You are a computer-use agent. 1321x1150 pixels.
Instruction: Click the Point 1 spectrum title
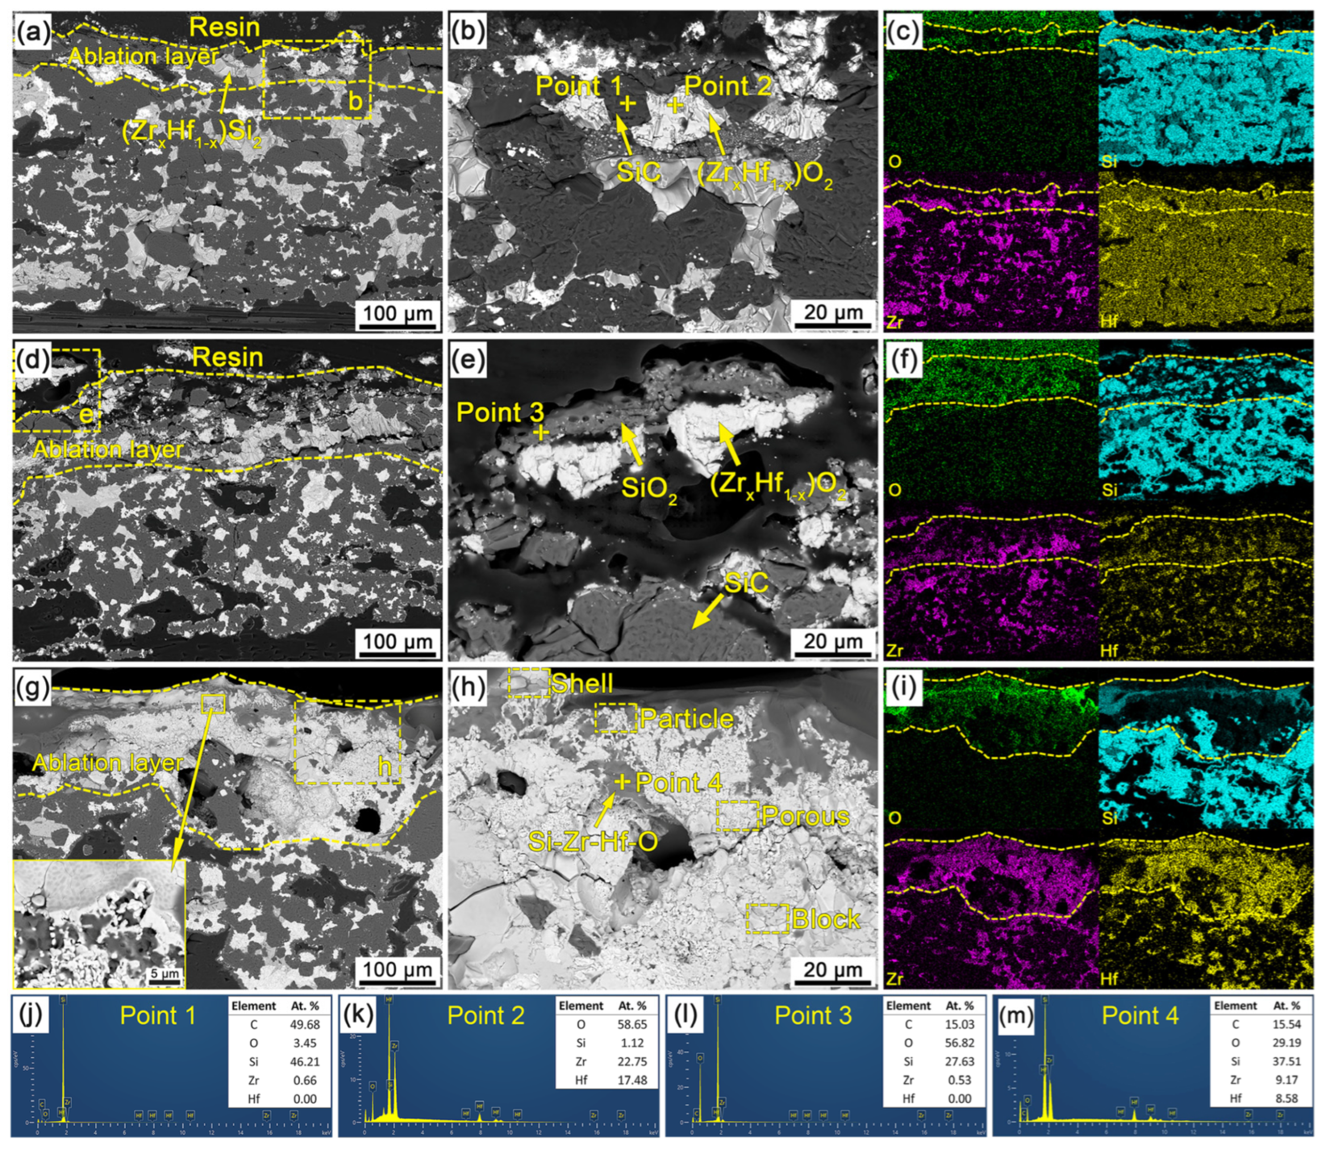click(158, 1015)
